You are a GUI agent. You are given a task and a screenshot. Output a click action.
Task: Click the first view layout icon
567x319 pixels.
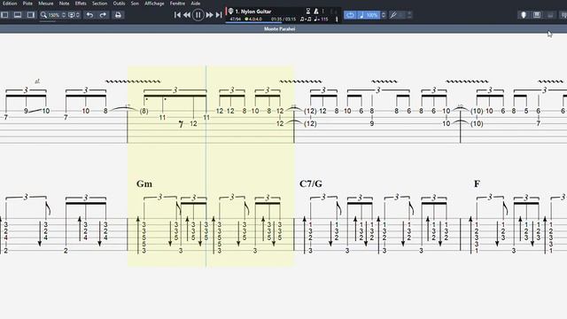(4, 15)
